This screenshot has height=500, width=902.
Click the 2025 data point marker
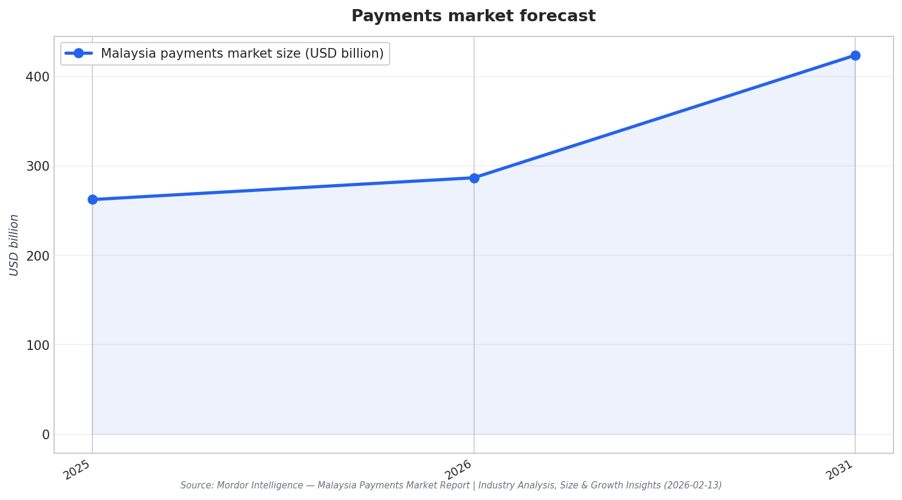(x=92, y=199)
